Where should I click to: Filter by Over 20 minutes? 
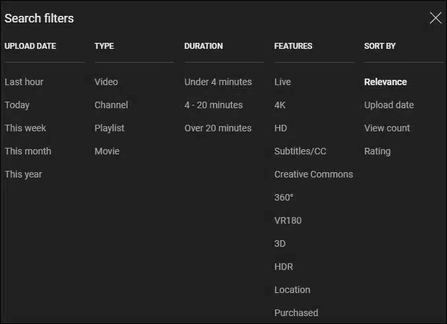pos(218,128)
